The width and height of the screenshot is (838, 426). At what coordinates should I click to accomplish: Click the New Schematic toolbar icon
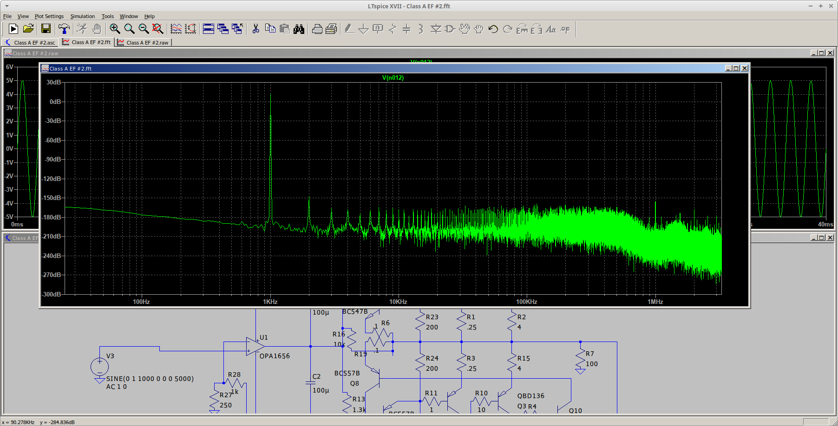13,29
